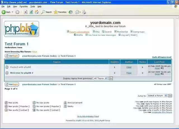Open the Memberlist link
The image size is (179, 129).
point(123,32)
